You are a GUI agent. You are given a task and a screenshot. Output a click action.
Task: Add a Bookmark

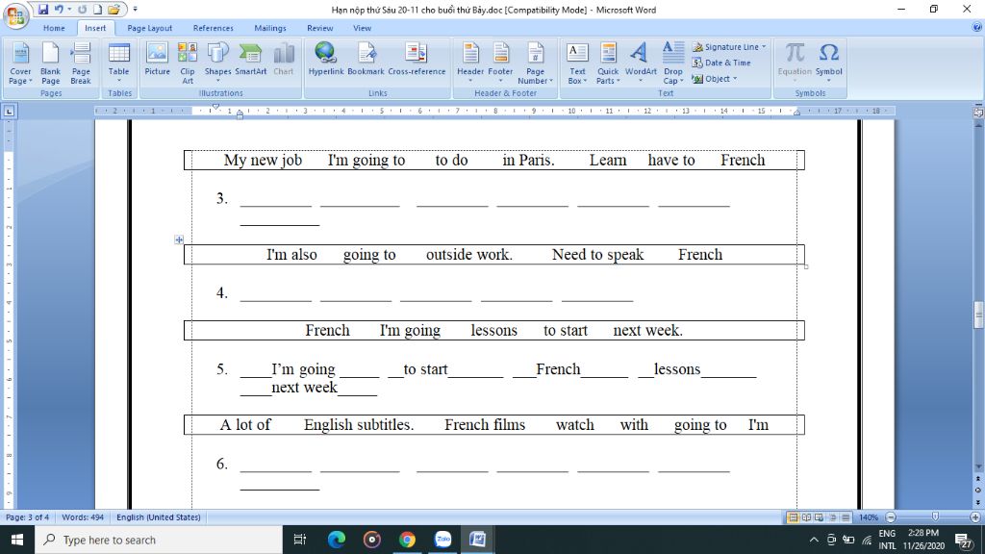click(x=366, y=59)
